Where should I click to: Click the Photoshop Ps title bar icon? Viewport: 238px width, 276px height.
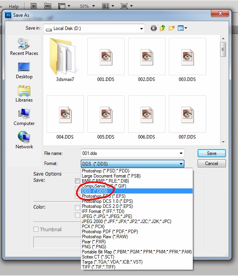[x=8, y=15]
